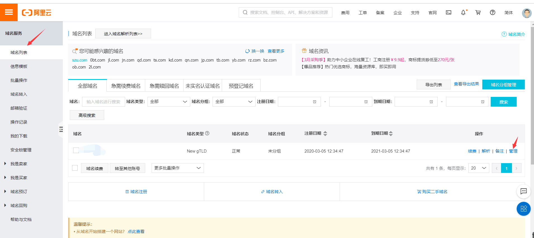Click the 域名分组管理 button
The image size is (534, 238).
[503, 85]
